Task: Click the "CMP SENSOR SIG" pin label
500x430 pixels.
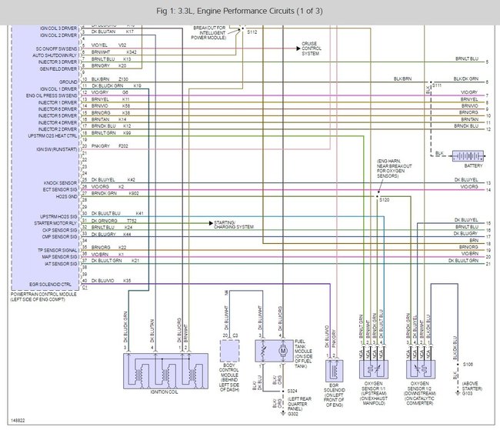Action: (x=60, y=237)
